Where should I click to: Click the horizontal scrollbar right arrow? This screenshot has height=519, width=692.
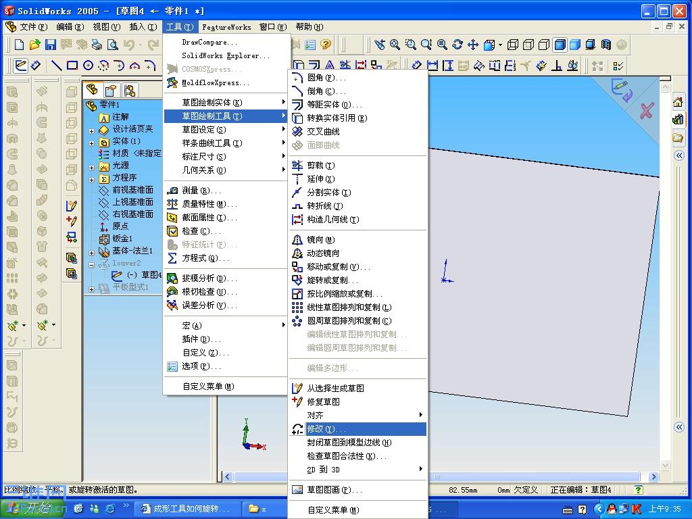coord(654,476)
